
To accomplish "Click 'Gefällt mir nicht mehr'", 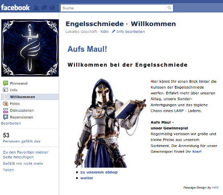I will click(23, 163).
